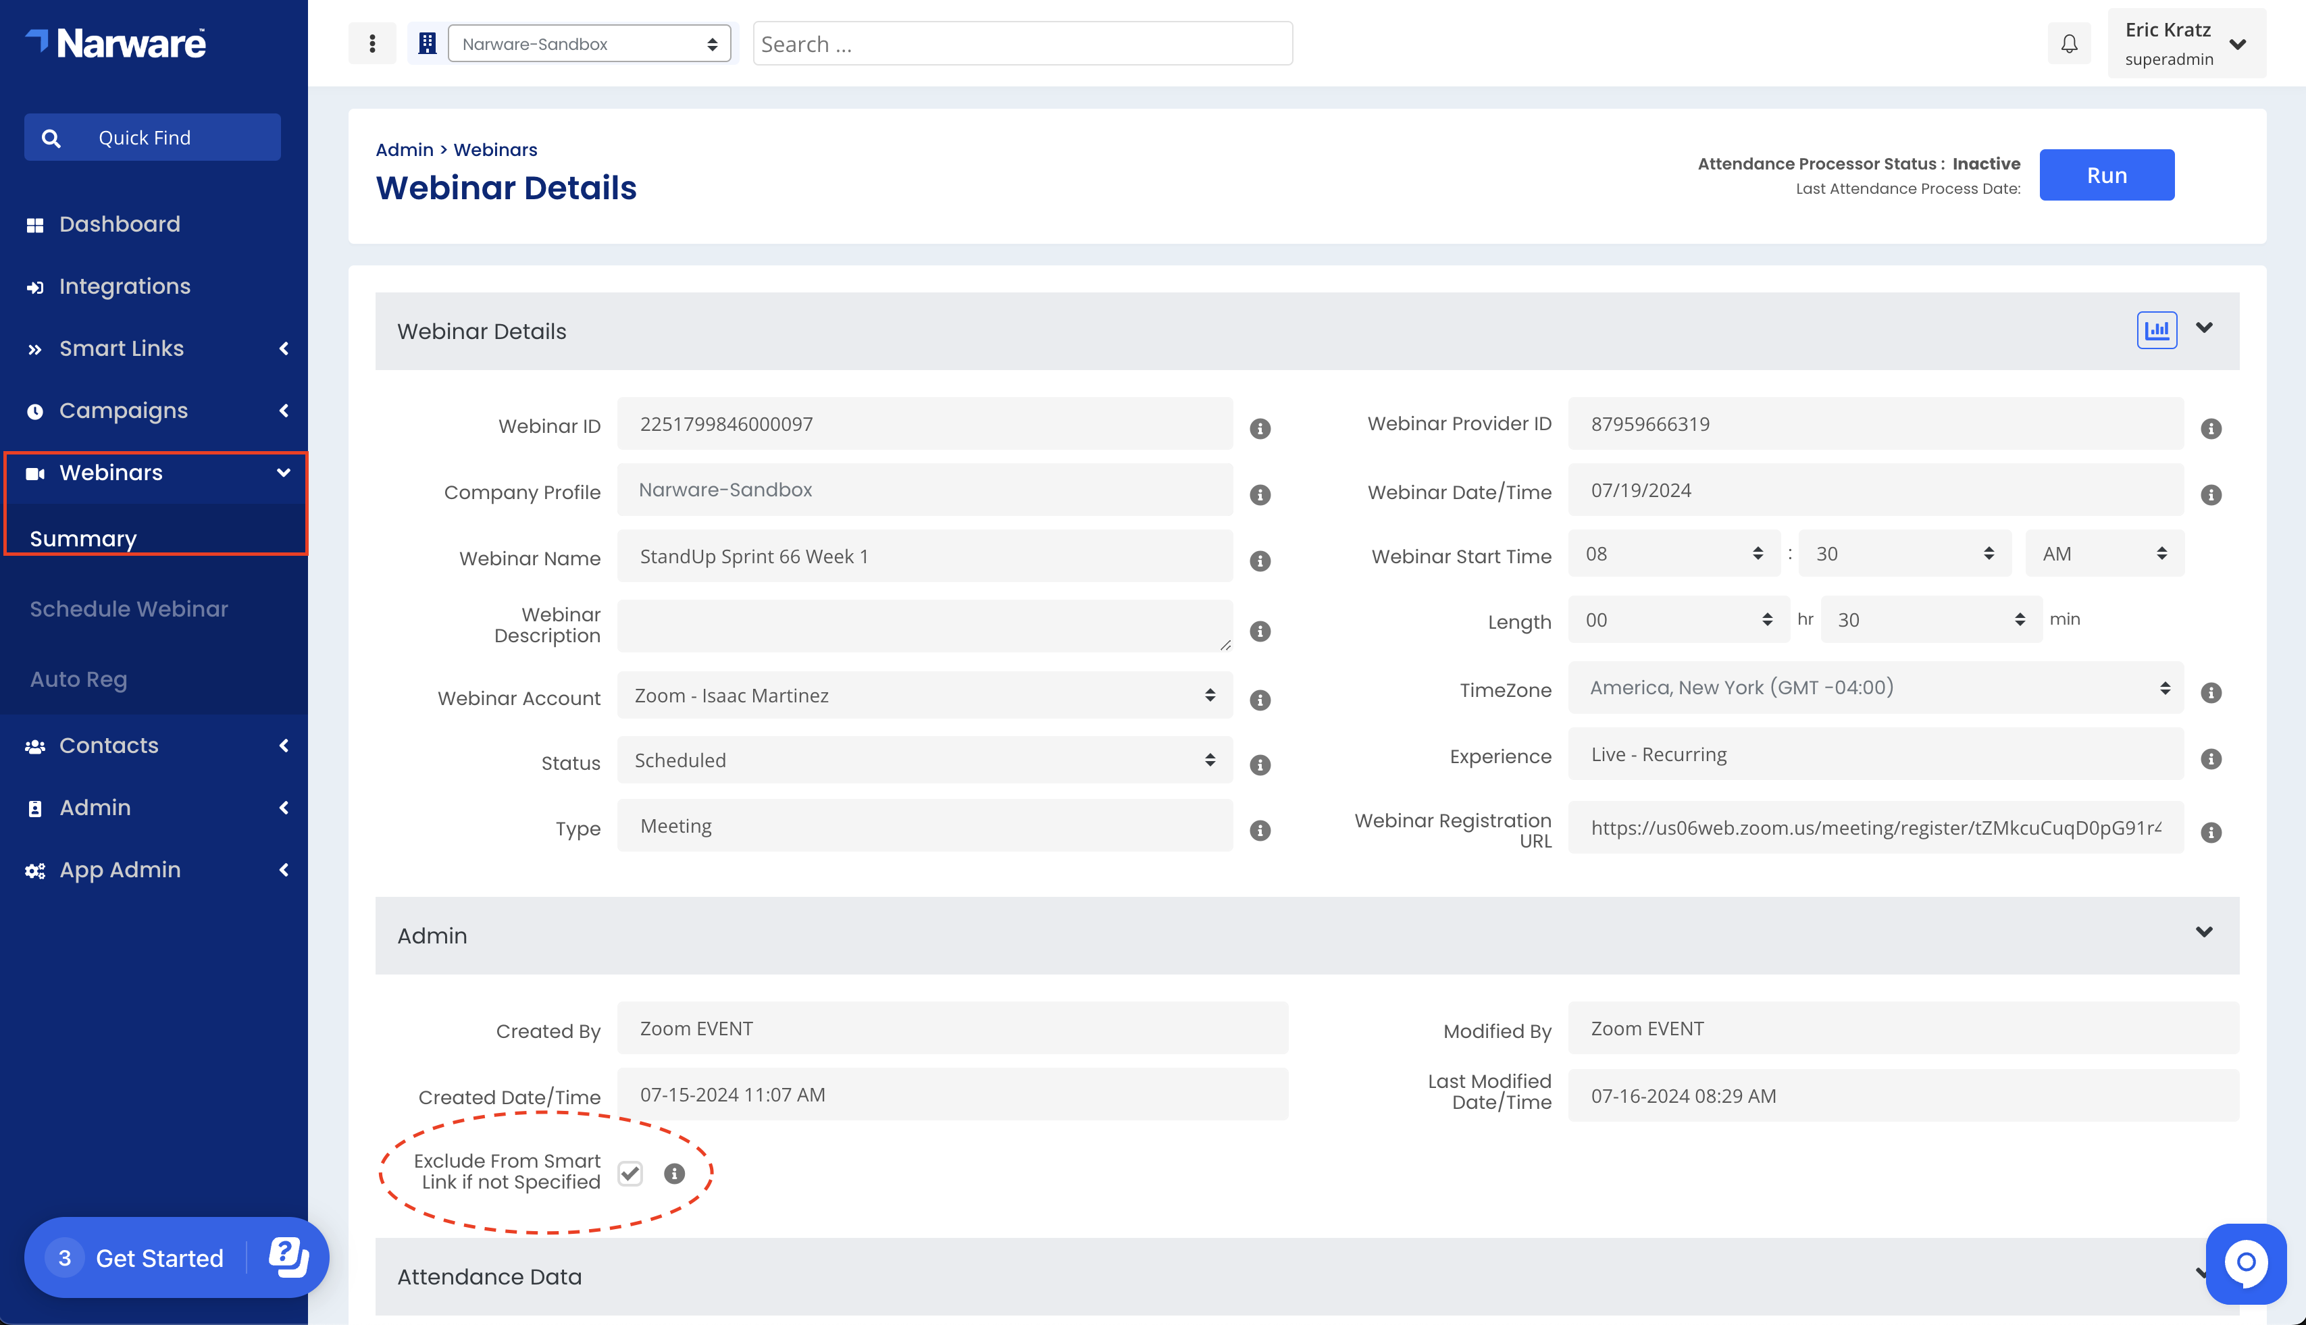
Task: Click the company building icon beside Narware-Sandbox
Action: click(x=427, y=44)
